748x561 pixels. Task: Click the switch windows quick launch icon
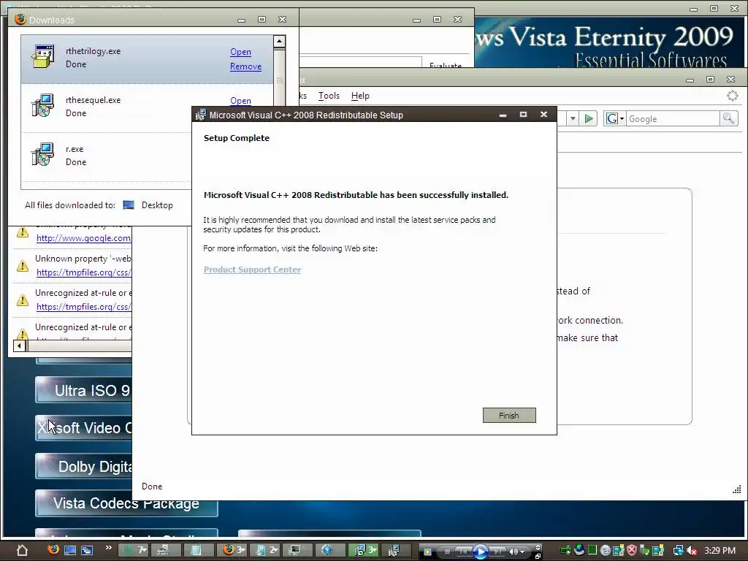(x=87, y=550)
